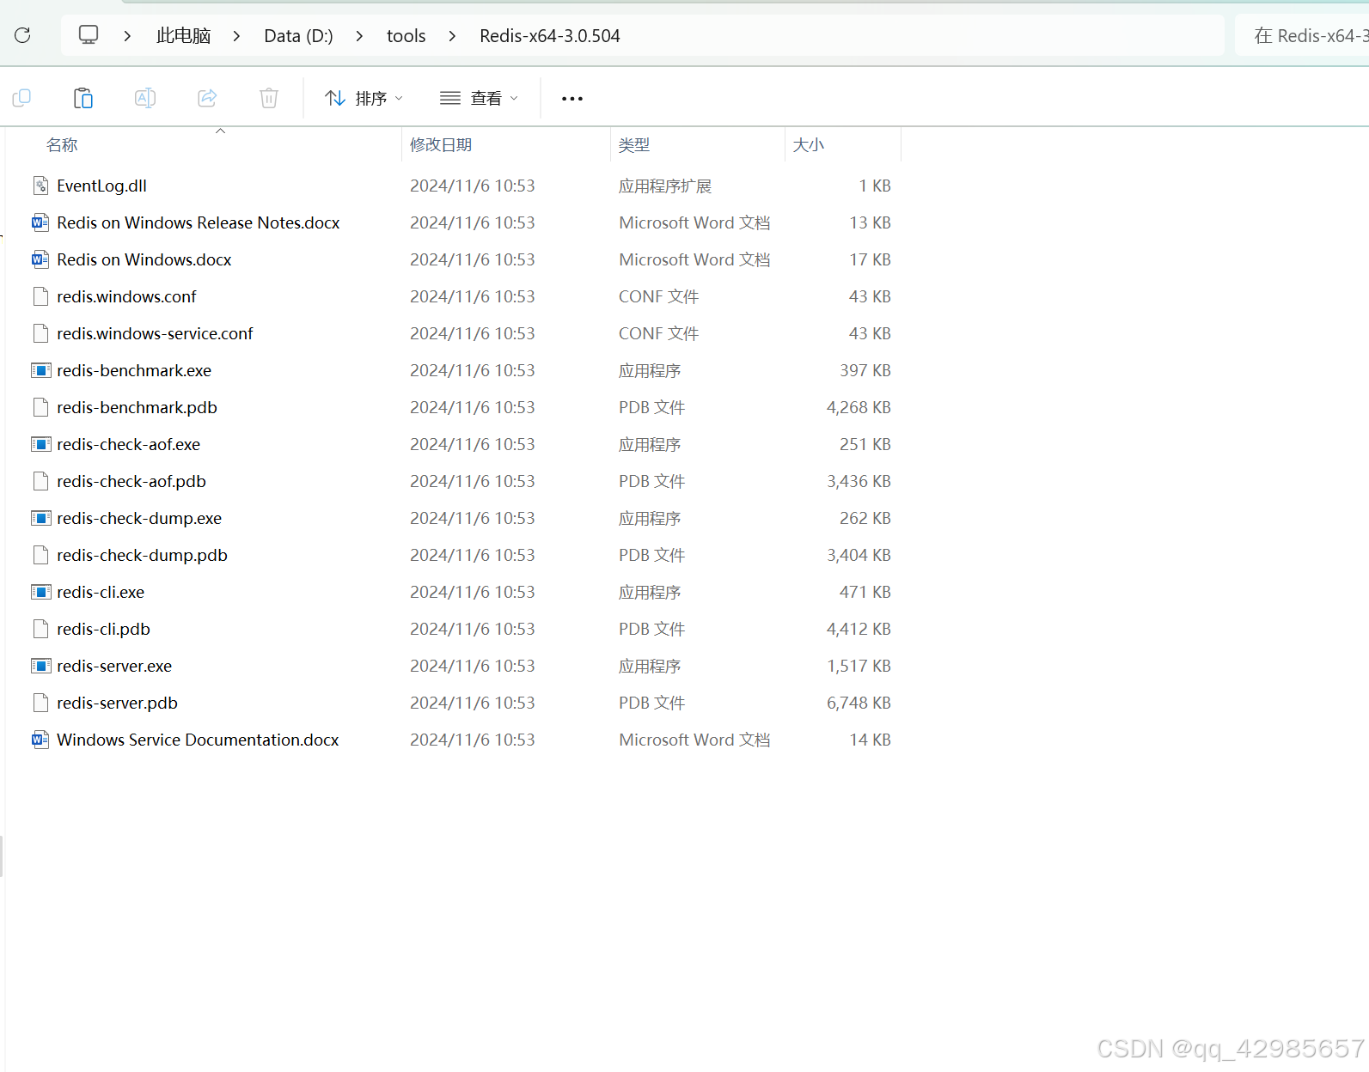Click the This PC monitor icon in breadcrumb

pyautogui.click(x=89, y=35)
